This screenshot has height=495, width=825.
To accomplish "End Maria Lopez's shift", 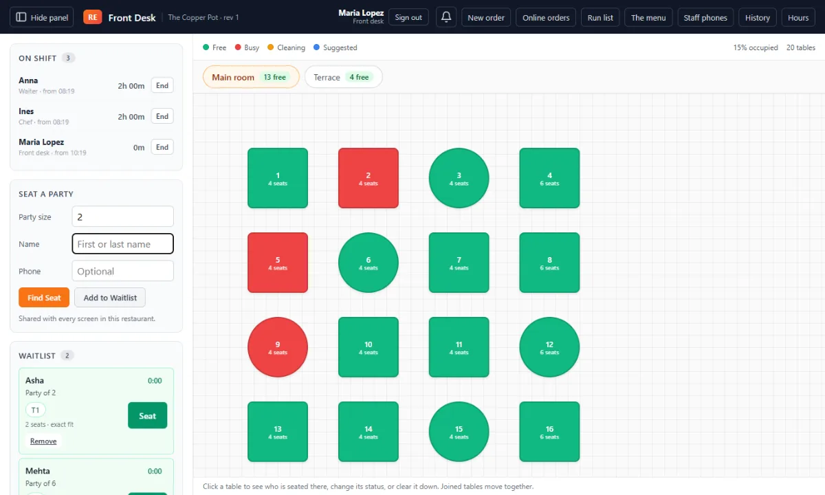I will coord(162,146).
